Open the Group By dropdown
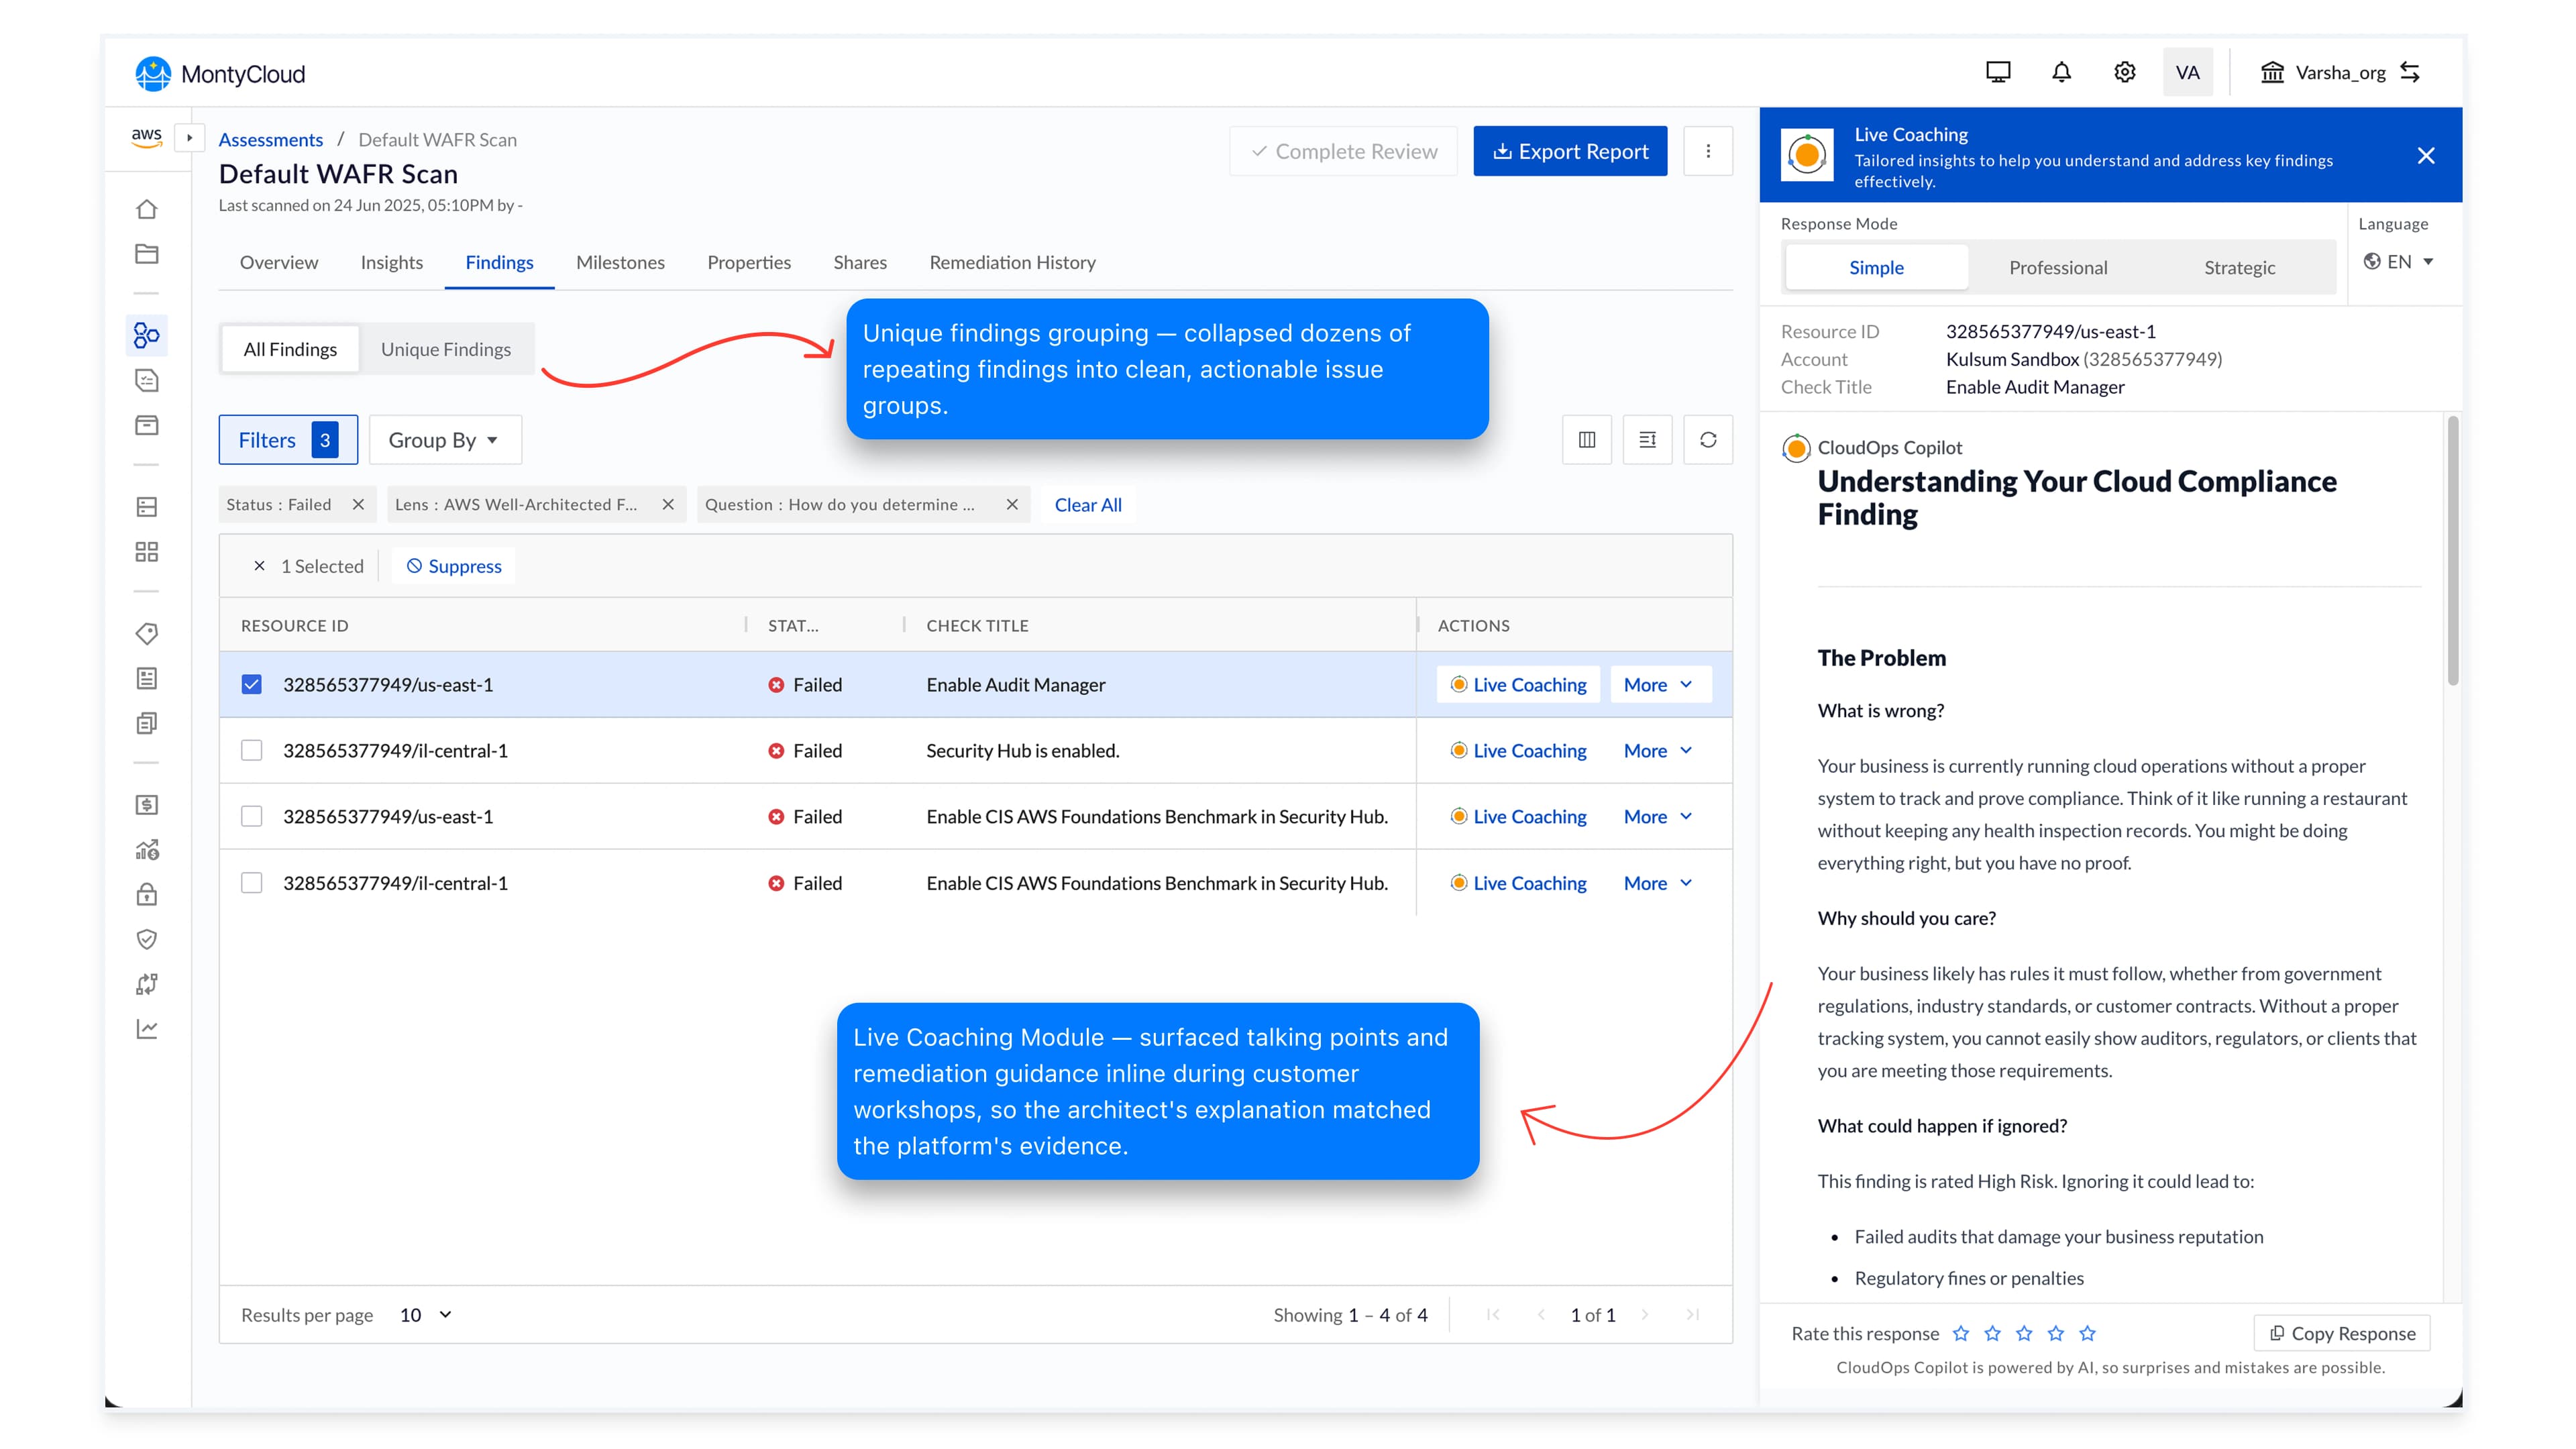Image resolution: width=2576 pixels, height=1449 pixels. pos(445,440)
